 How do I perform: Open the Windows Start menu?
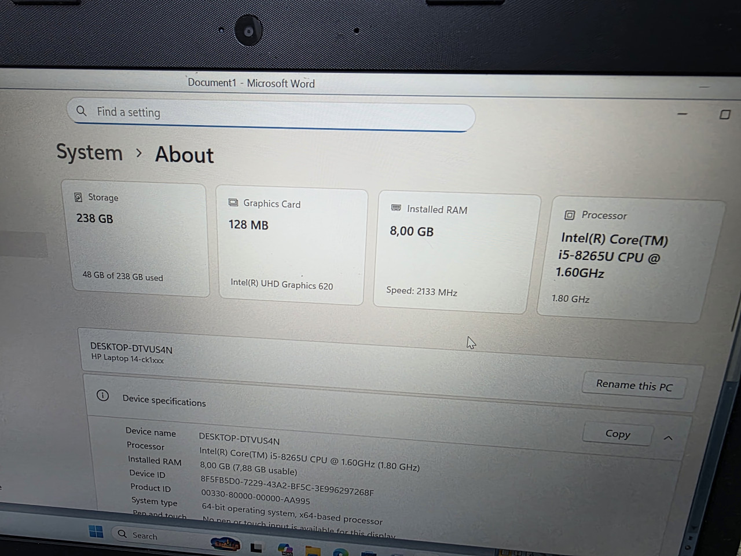pyautogui.click(x=96, y=531)
